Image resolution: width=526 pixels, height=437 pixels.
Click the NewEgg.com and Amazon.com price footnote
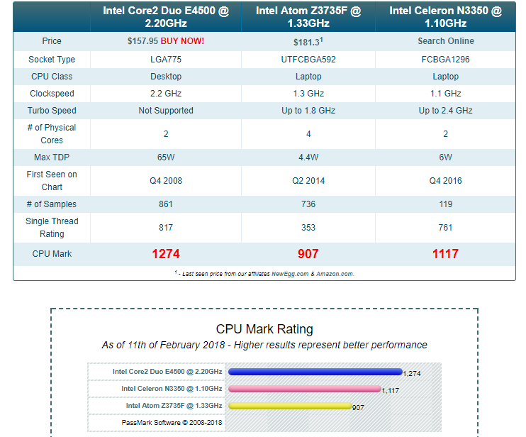[264, 274]
